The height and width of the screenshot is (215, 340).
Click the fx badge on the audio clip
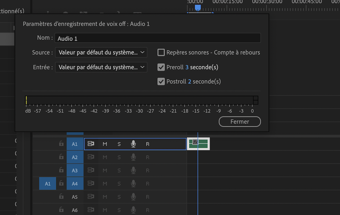pyautogui.click(x=195, y=142)
